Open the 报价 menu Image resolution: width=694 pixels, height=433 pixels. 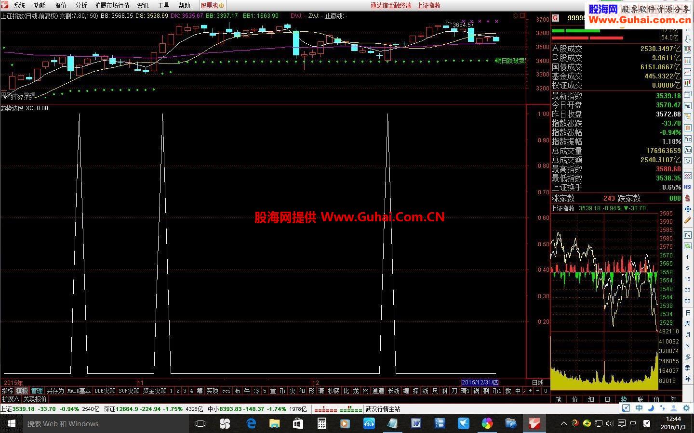(x=60, y=5)
